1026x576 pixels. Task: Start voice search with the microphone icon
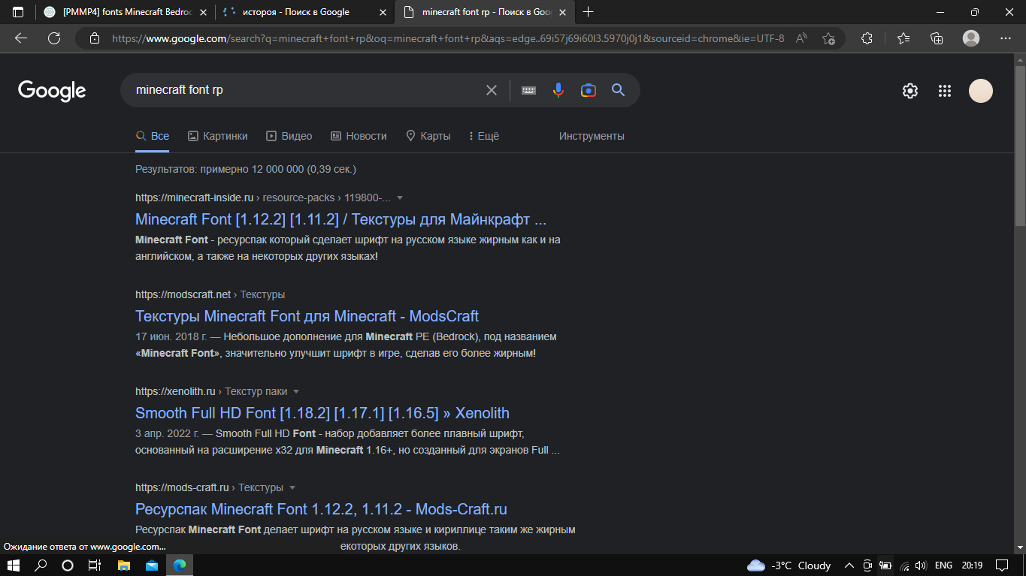(x=558, y=90)
